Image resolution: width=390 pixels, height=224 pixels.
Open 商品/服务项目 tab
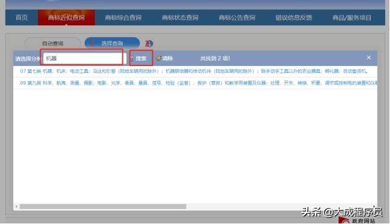pyautogui.click(x=352, y=17)
